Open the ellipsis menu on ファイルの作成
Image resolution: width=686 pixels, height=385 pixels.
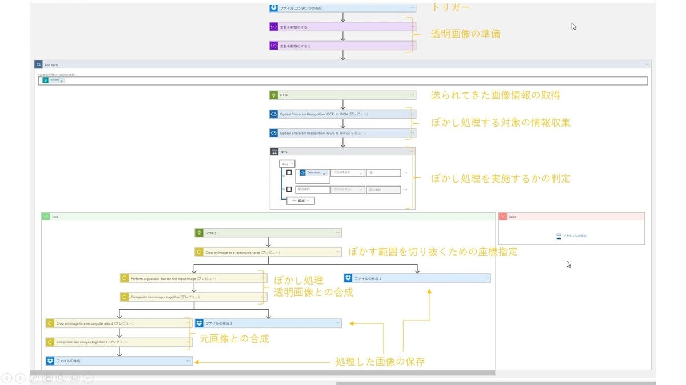pos(189,360)
